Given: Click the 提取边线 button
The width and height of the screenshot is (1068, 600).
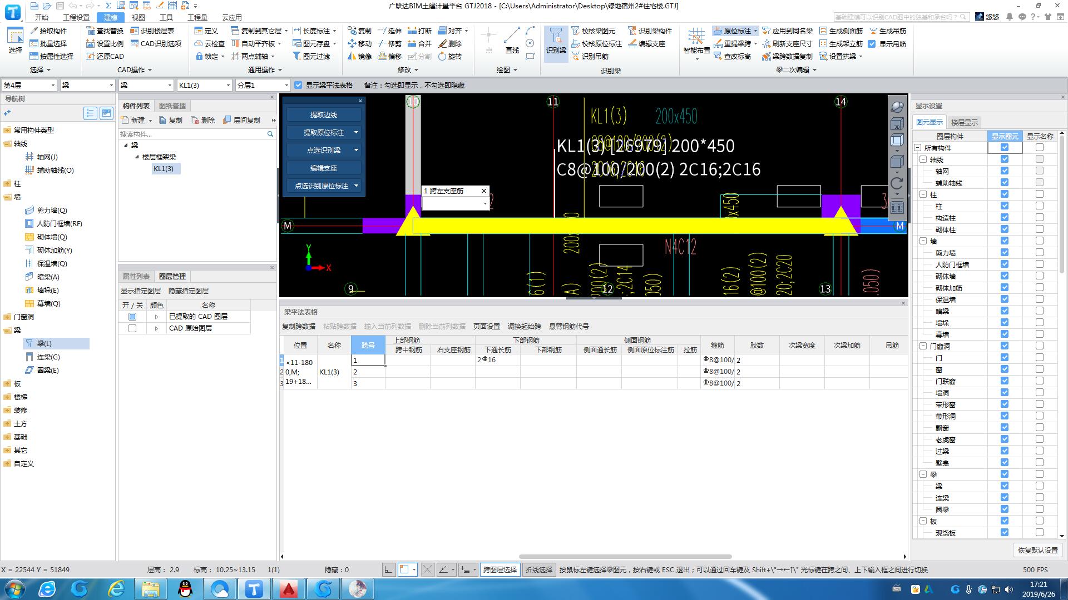Looking at the screenshot, I should pos(323,114).
